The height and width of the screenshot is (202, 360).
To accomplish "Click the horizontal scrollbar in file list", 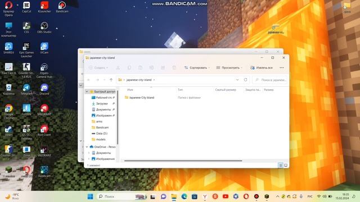I will [x=183, y=160].
